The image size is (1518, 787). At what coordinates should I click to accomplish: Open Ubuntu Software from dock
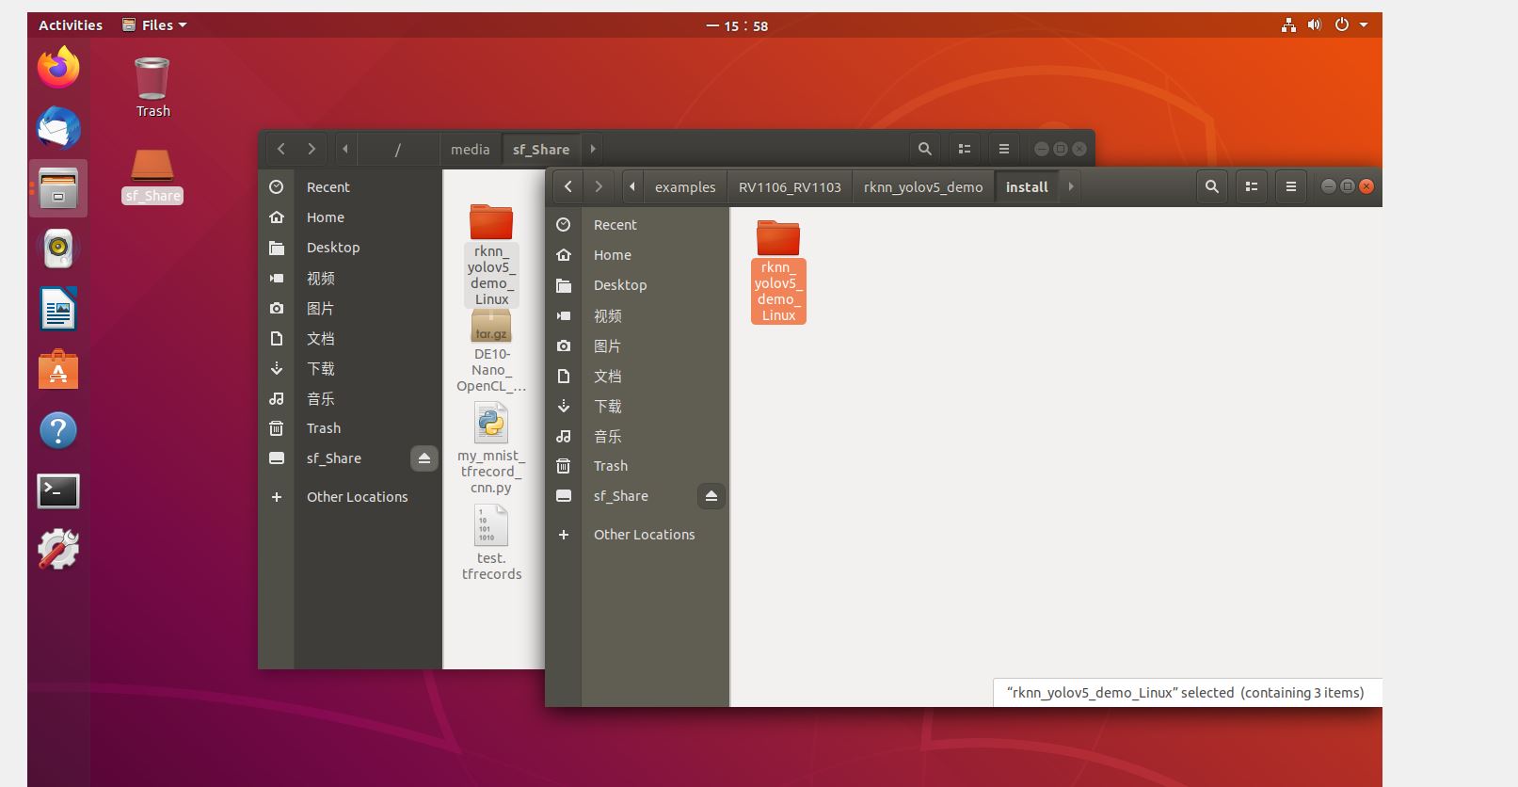[58, 369]
